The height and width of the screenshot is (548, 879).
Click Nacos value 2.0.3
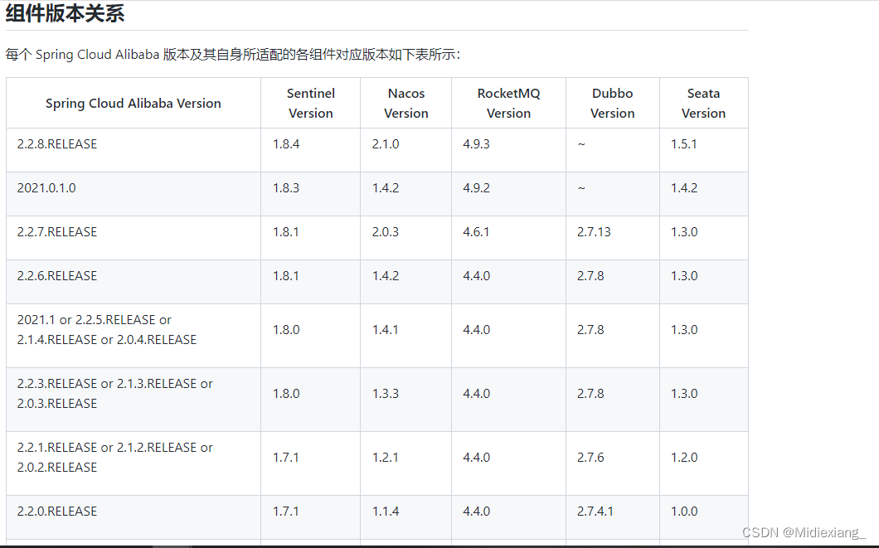point(386,232)
